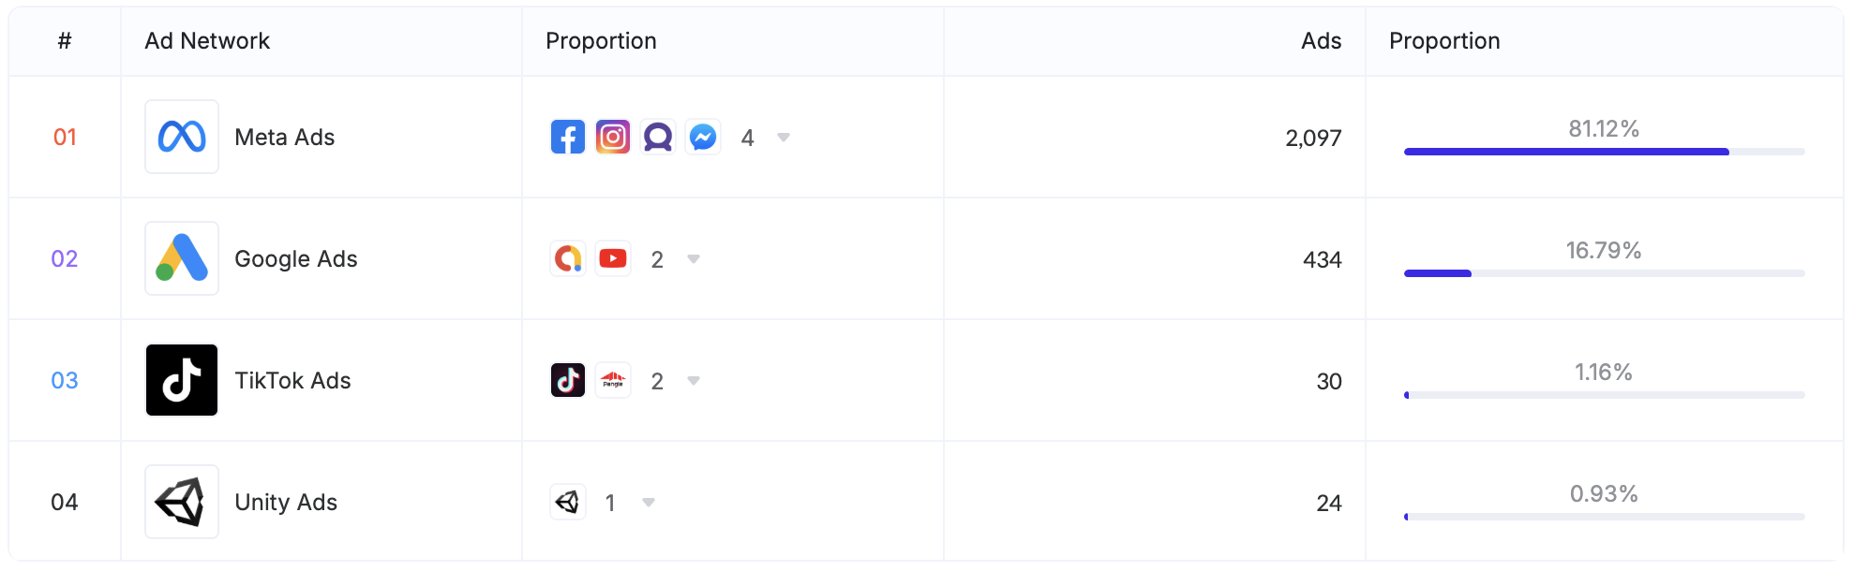The image size is (1854, 571).
Task: Click the Meta Ads logo icon
Action: (182, 137)
